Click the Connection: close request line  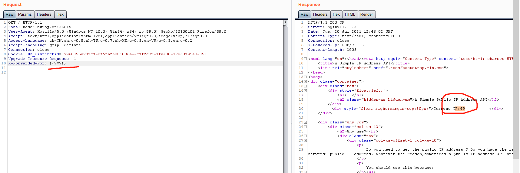click(x=29, y=50)
